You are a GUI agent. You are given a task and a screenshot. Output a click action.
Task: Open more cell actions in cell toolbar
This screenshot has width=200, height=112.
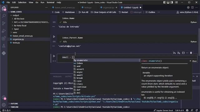187,53
